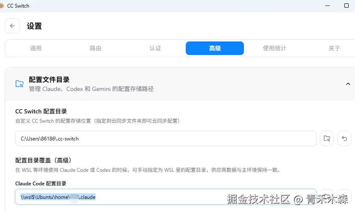Click the CC Switch 配置目录 label

tap(41, 111)
